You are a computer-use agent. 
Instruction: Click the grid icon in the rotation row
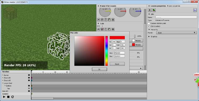click(113, 20)
